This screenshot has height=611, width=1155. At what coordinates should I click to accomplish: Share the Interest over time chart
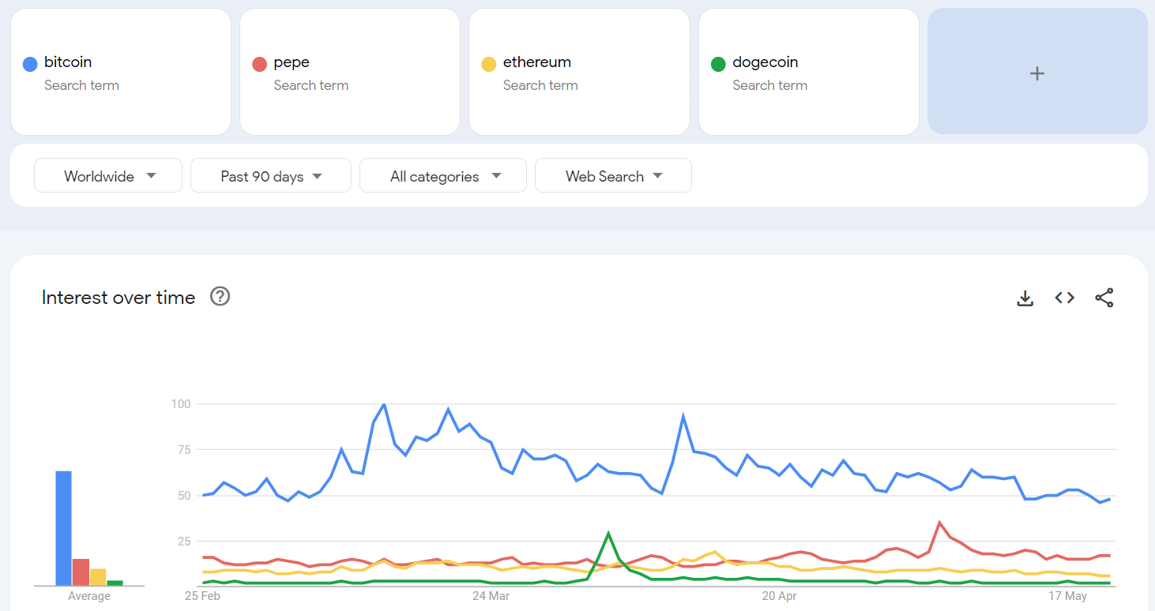[1104, 298]
